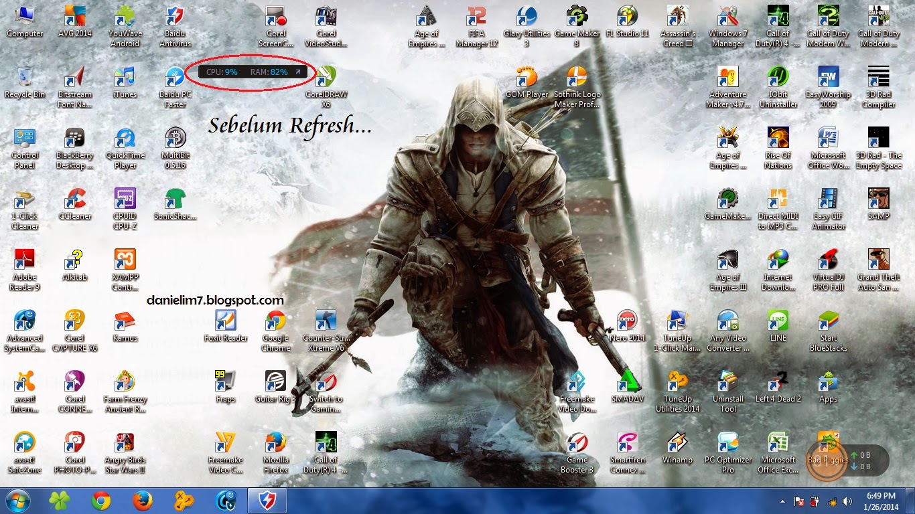Launch iTunes from the desktop

point(125,82)
